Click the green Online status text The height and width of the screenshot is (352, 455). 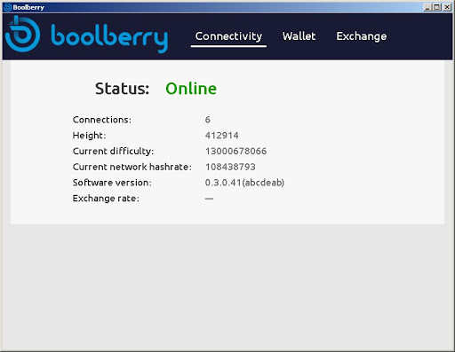pos(191,89)
